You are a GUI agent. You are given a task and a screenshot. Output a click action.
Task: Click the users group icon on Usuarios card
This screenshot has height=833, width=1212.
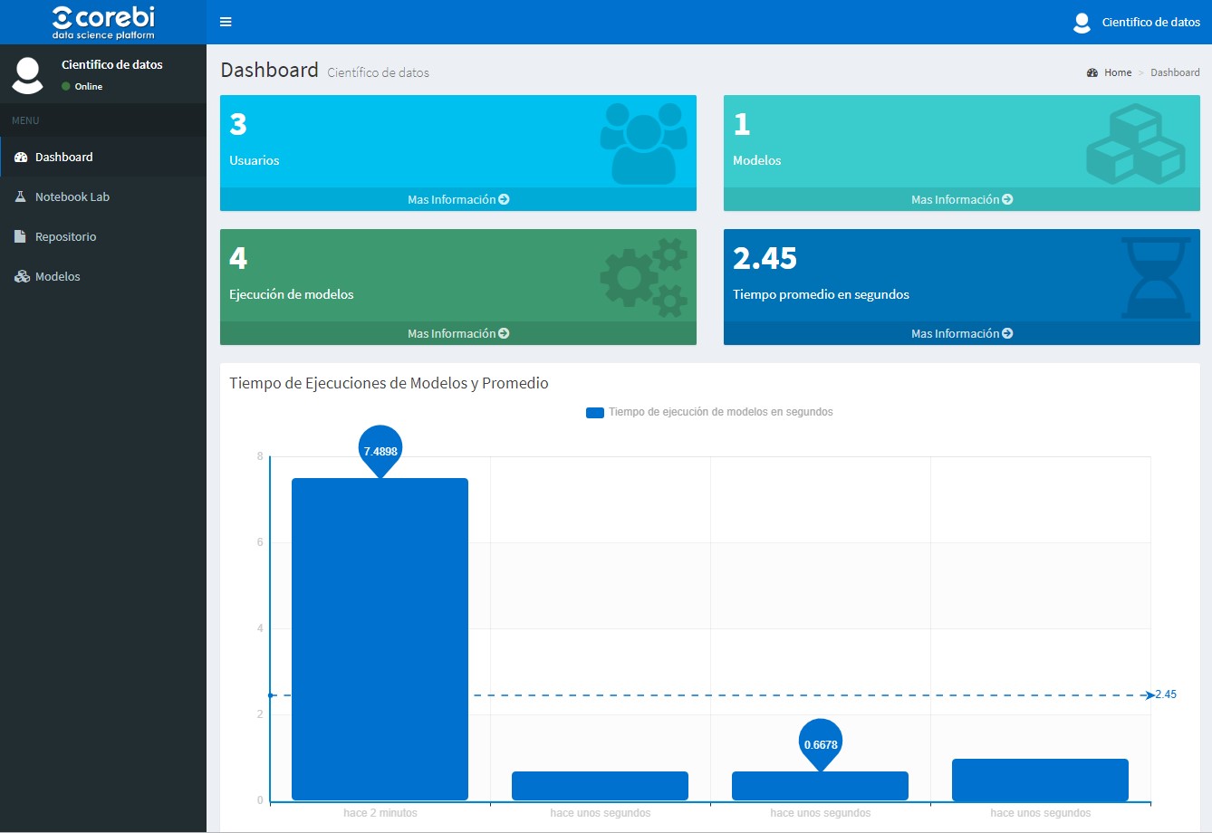644,143
